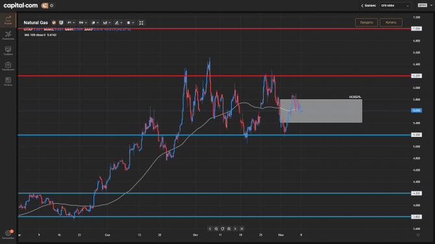The image size is (435, 244).
Task: Toggle dark mode moon switch
Action: click(x=45, y=5)
